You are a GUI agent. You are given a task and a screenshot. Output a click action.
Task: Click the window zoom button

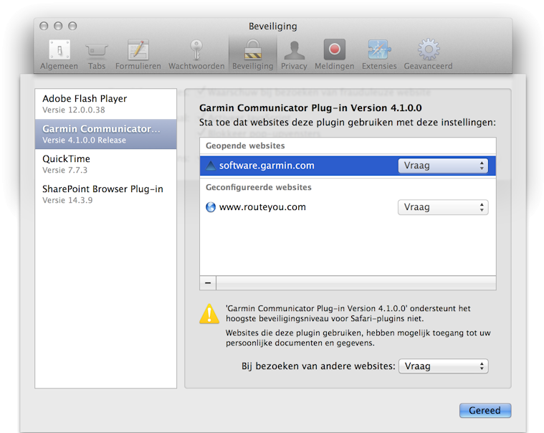click(x=72, y=26)
